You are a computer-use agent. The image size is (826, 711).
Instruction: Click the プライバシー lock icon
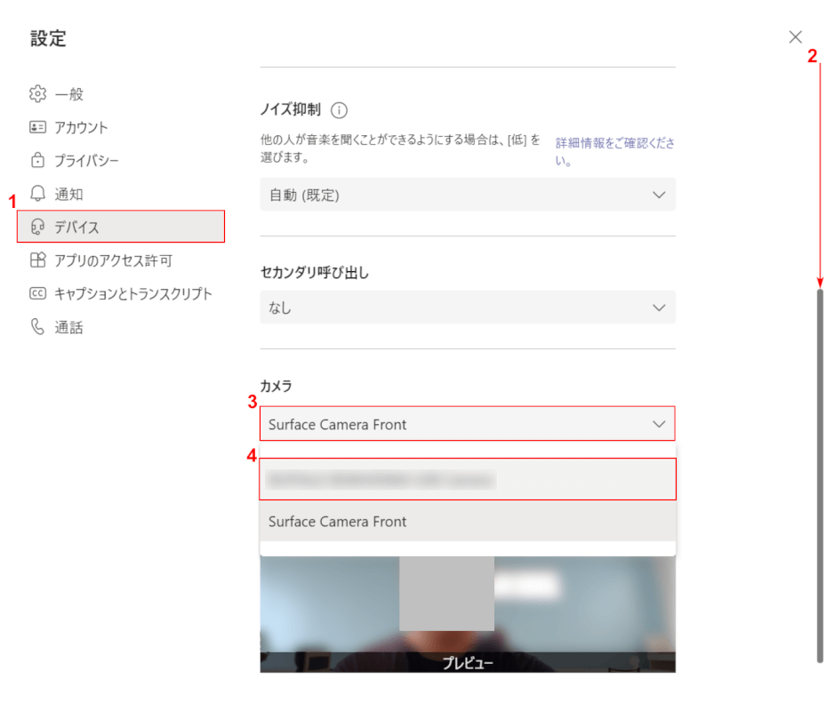[37, 160]
